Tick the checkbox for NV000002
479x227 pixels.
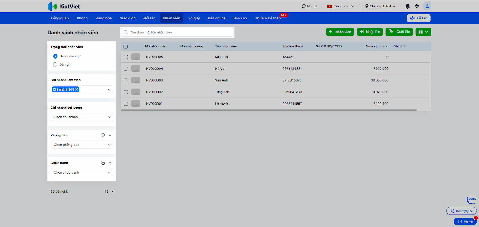click(x=126, y=92)
